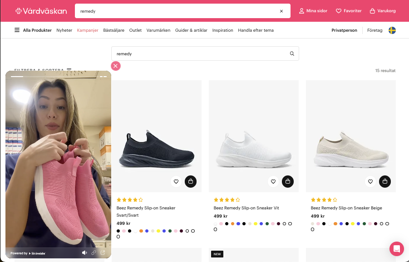Open Mina sidor account page
Screen dimensions: 409x262
point(313,11)
